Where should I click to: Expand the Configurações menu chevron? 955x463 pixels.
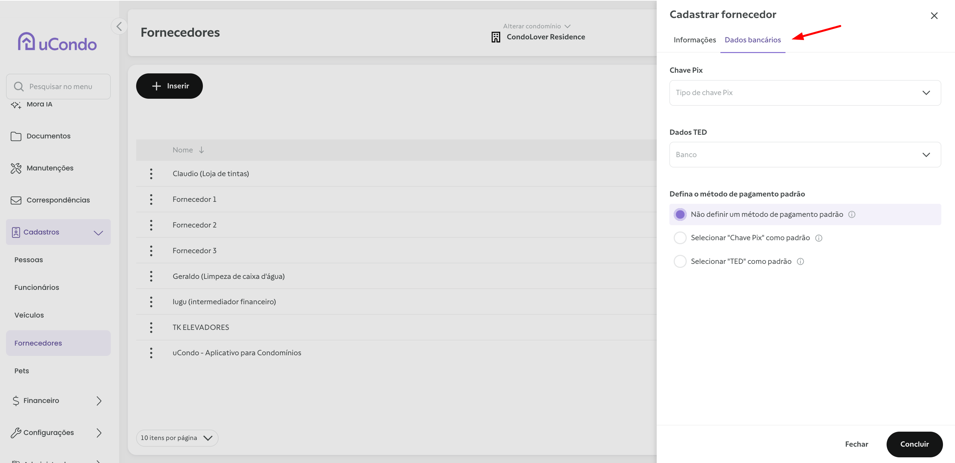(x=99, y=433)
